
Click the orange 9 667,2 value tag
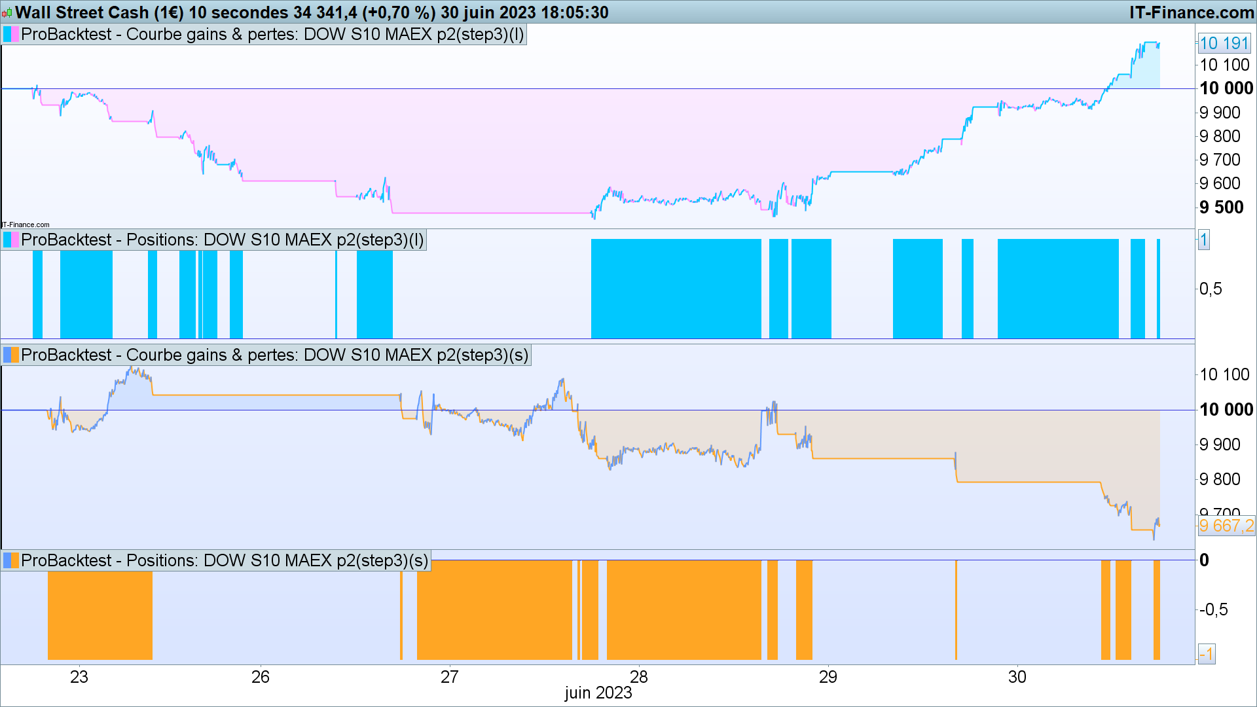coord(1226,526)
